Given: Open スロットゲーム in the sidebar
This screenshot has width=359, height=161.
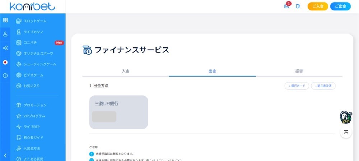Looking at the screenshot, I should pos(35,21).
